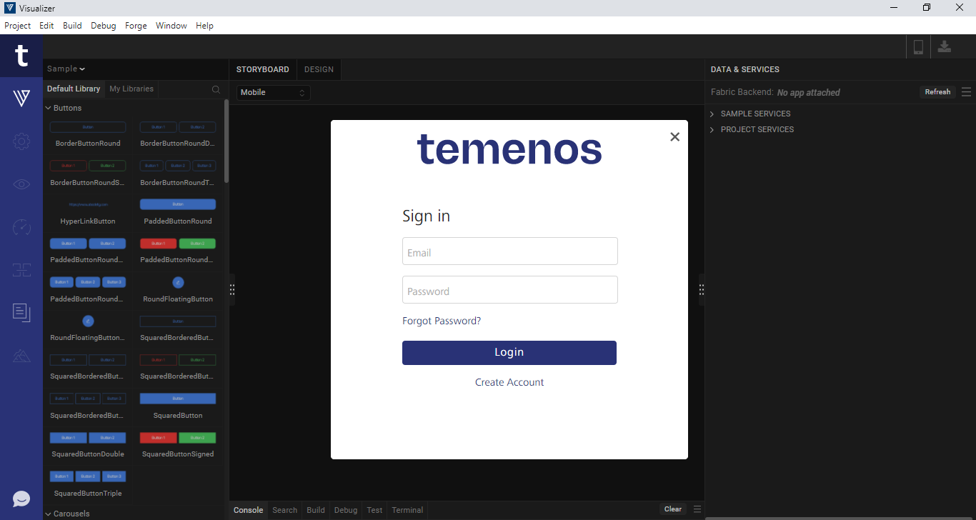This screenshot has width=976, height=520.
Task: Open the Window menu
Action: coord(171,26)
